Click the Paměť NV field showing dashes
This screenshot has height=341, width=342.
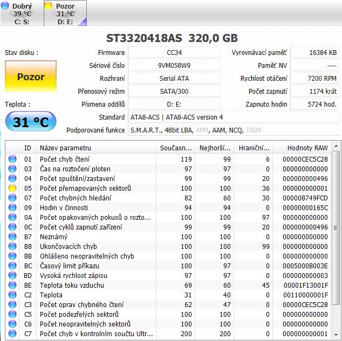click(314, 65)
